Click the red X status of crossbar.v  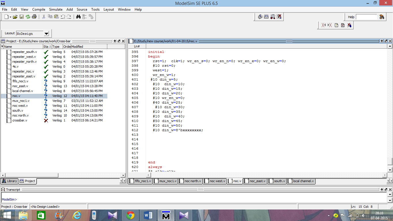[46, 120]
